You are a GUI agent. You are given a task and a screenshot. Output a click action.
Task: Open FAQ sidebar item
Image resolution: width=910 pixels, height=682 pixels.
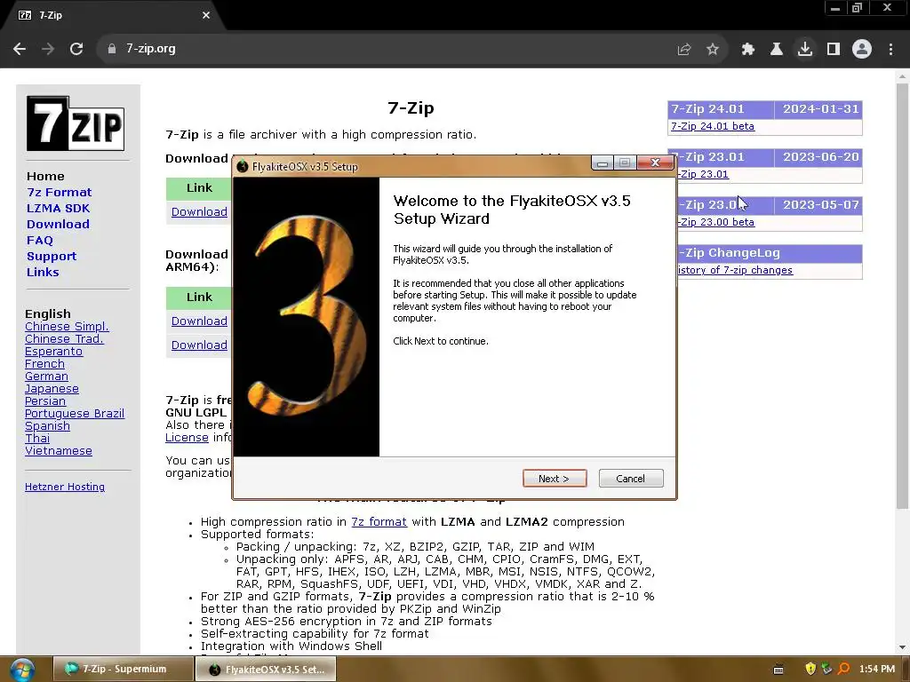pos(39,240)
